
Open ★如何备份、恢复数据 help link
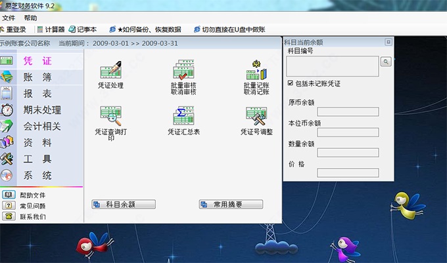point(145,30)
